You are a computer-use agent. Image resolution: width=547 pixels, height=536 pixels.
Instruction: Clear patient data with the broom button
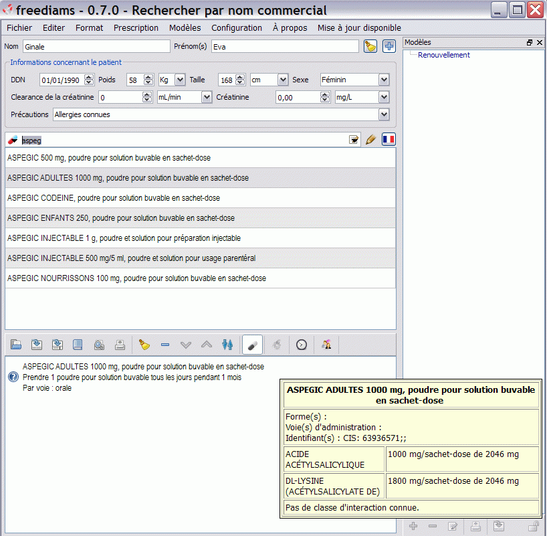tap(370, 46)
